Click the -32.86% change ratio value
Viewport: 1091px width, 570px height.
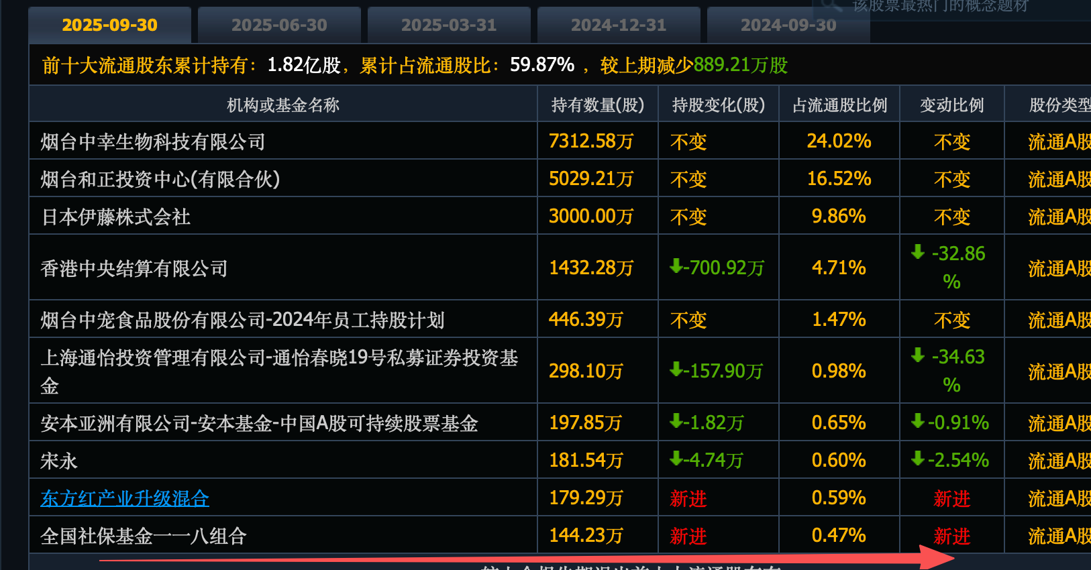coord(949,268)
